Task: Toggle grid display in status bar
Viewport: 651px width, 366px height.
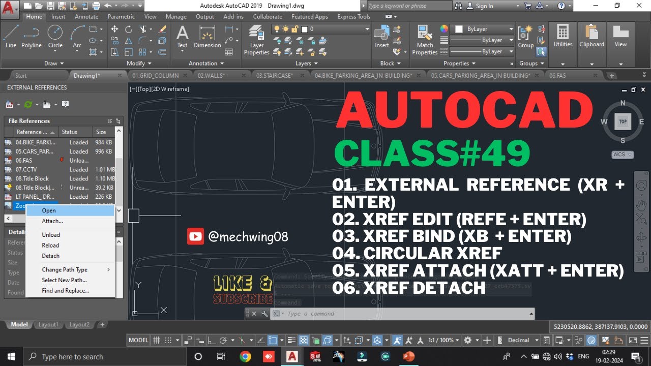Action: [x=157, y=340]
